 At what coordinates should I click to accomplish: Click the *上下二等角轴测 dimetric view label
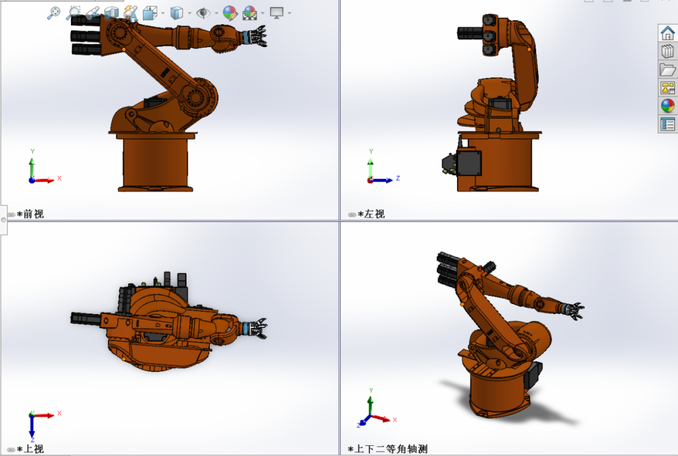click(388, 449)
